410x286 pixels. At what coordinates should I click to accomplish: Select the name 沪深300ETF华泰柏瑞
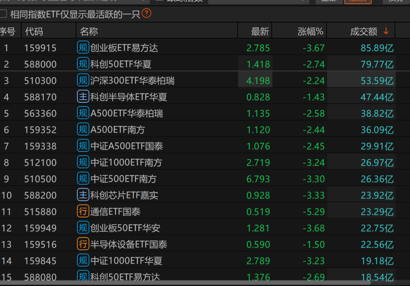coord(132,81)
